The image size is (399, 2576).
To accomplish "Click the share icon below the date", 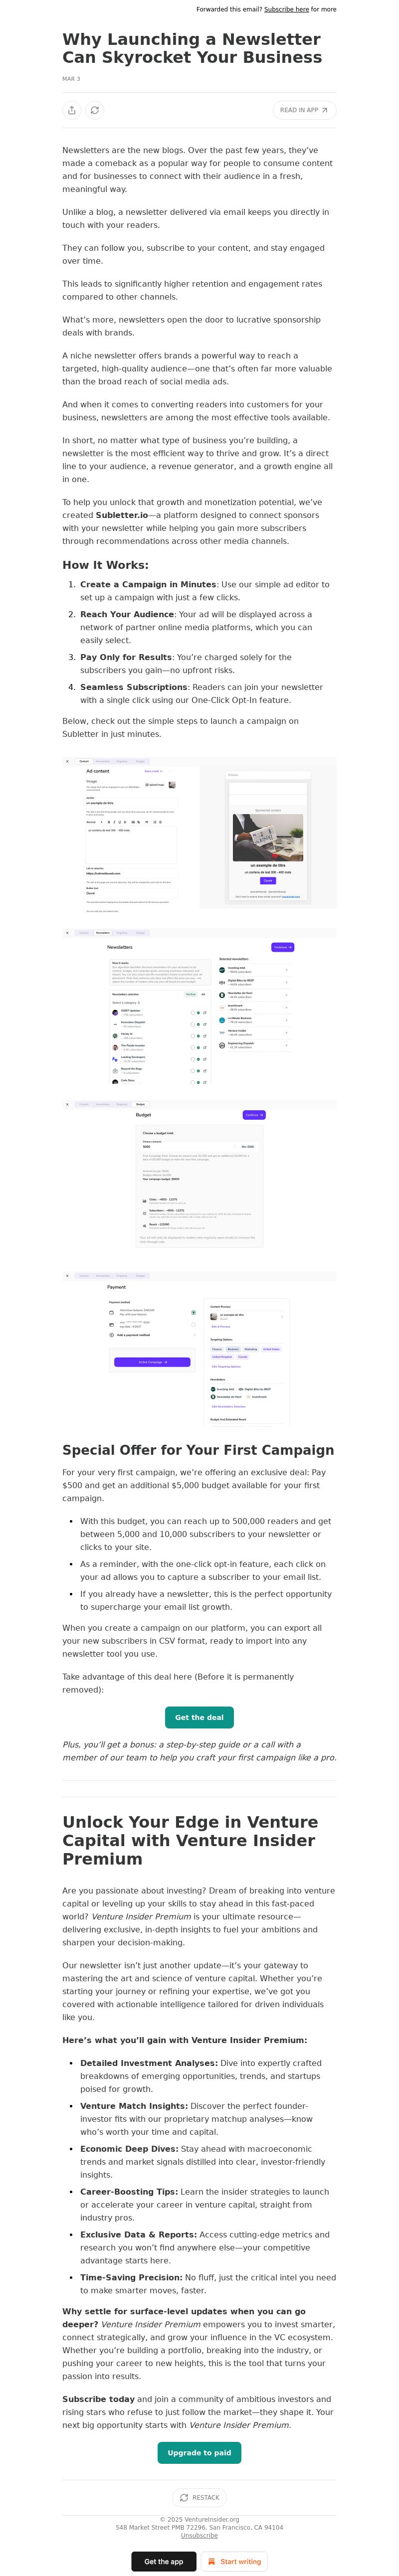I will (72, 110).
